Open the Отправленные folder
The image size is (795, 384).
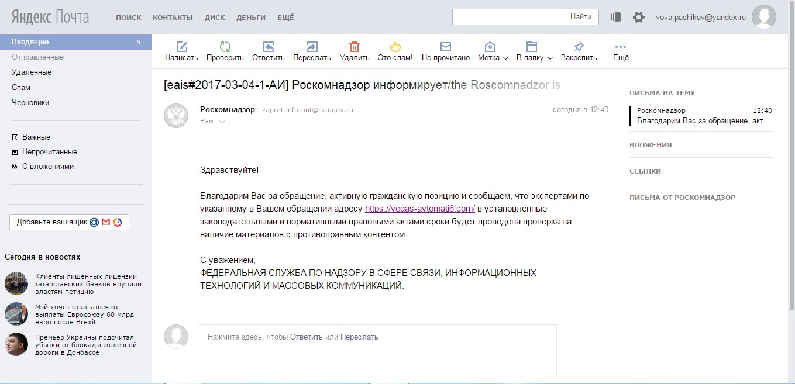point(37,57)
